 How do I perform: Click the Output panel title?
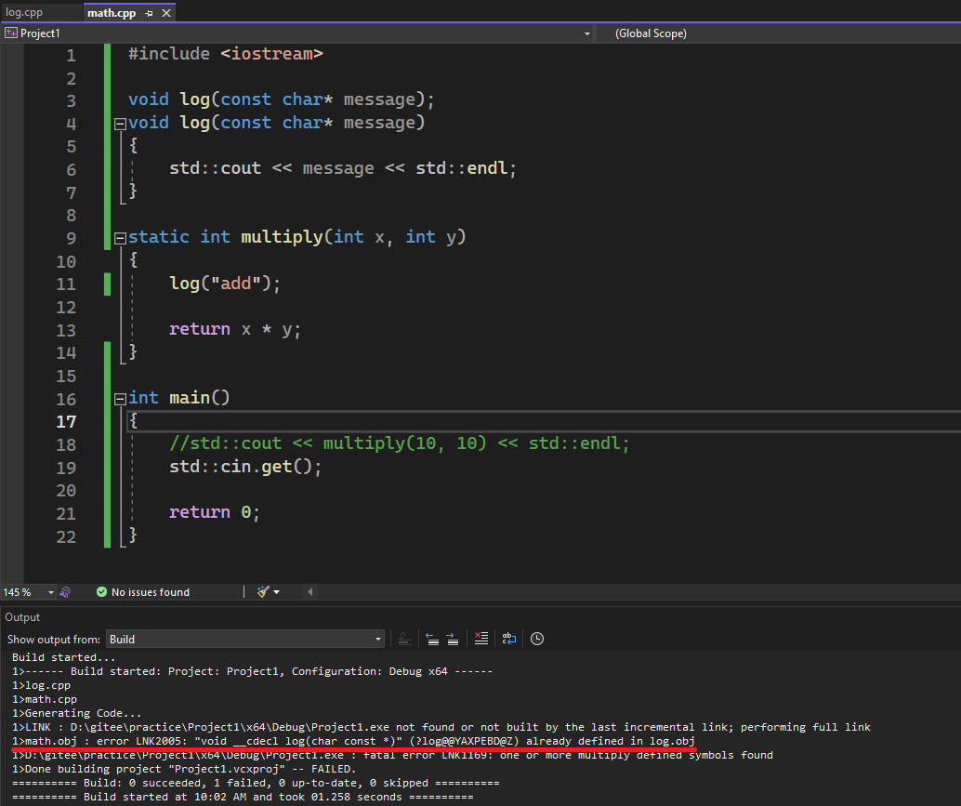pyautogui.click(x=22, y=617)
